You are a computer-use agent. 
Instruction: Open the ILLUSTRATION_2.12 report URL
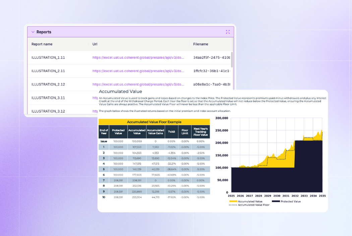pyautogui.click(x=138, y=84)
